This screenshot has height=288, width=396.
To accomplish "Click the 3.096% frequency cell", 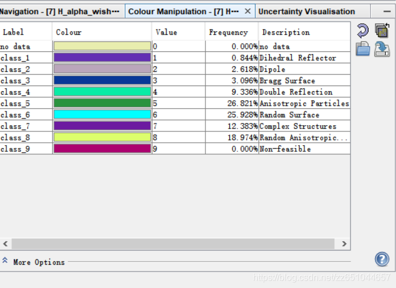I will [232, 80].
